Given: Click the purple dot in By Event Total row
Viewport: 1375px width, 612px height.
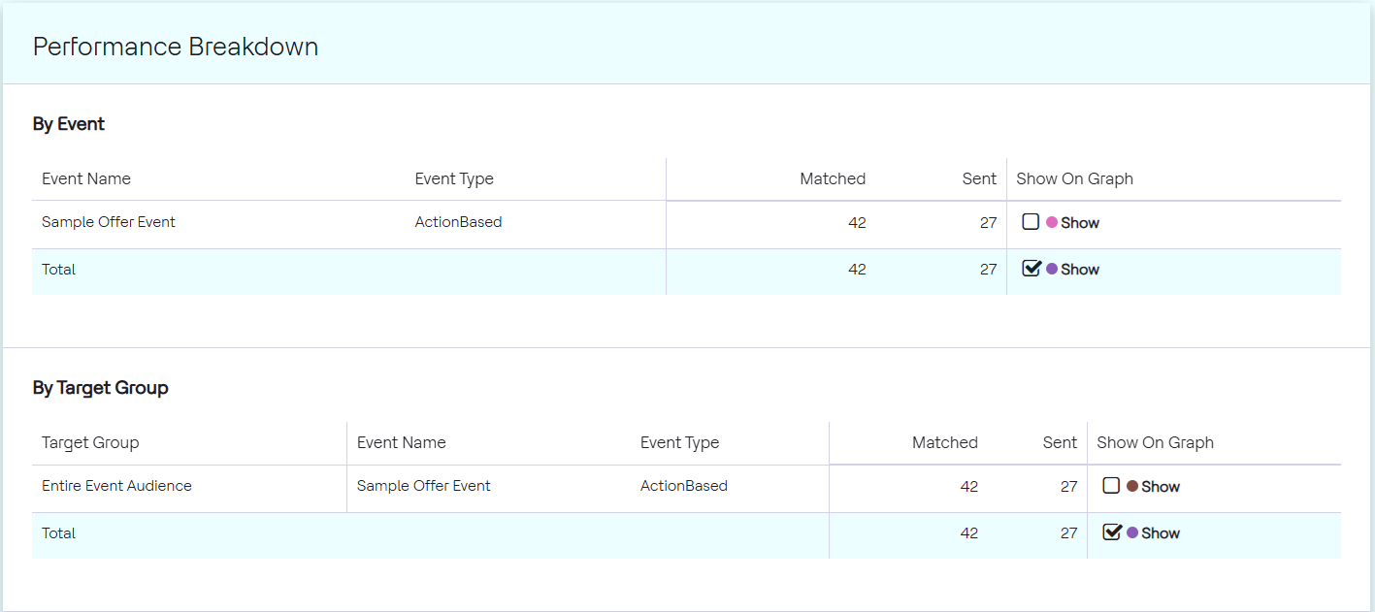Looking at the screenshot, I should pos(1052,269).
